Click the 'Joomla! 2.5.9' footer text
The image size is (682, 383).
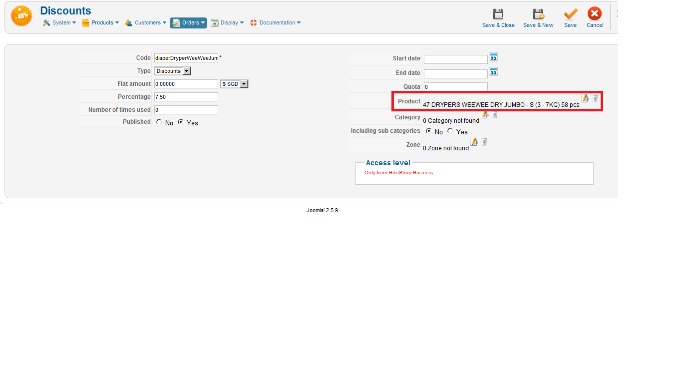323,210
